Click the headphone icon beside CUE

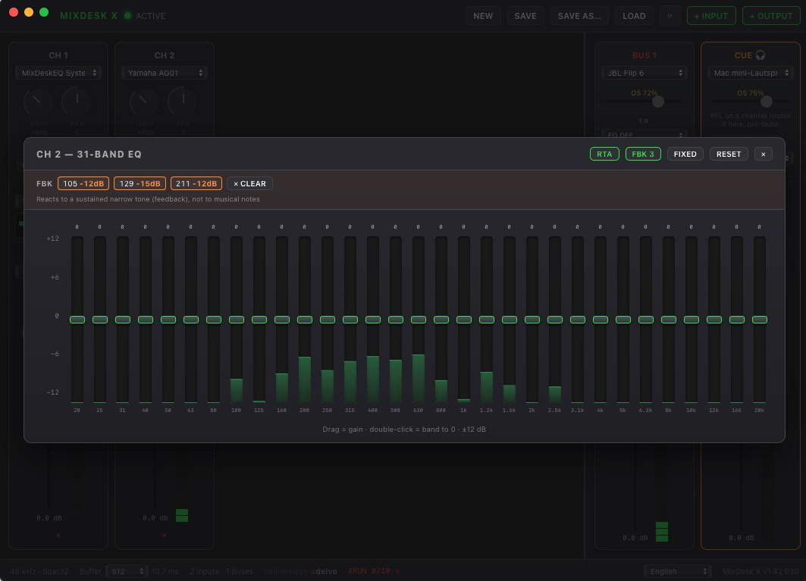[761, 55]
